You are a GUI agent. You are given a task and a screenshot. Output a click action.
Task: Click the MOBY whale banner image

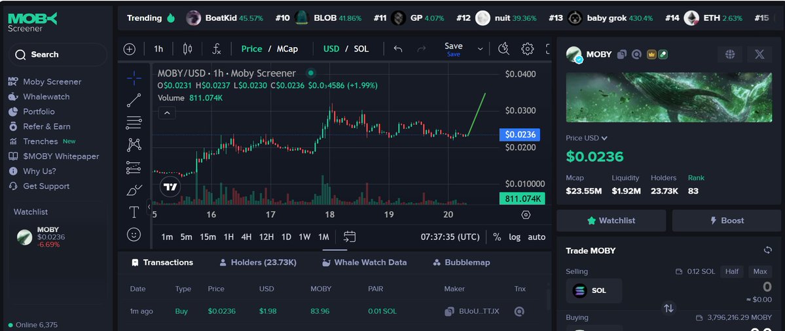[669, 97]
